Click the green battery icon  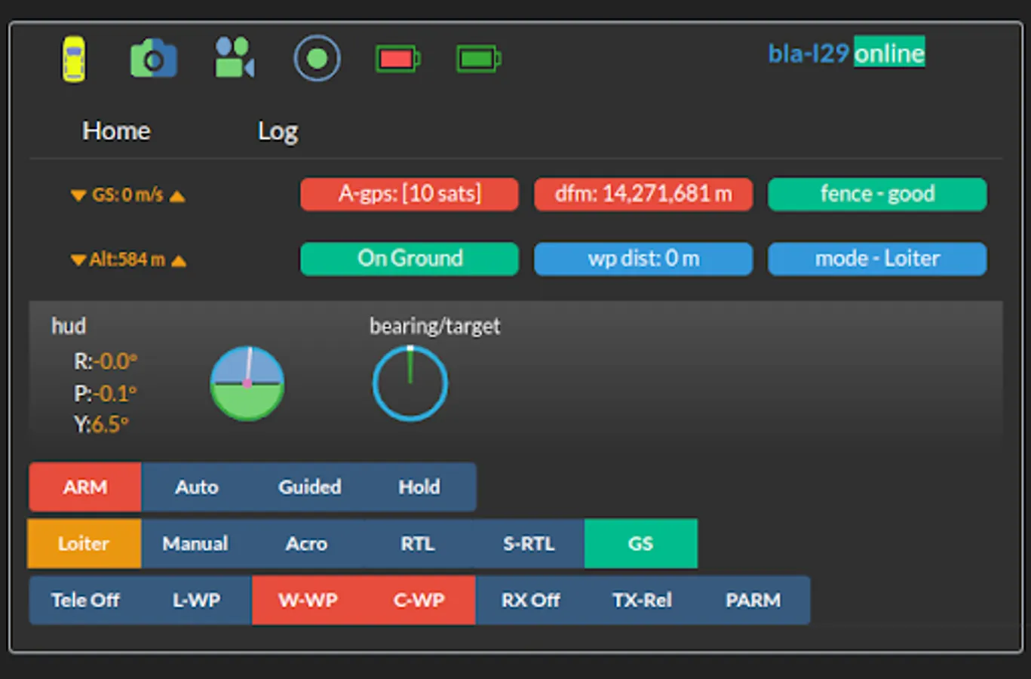click(x=478, y=59)
